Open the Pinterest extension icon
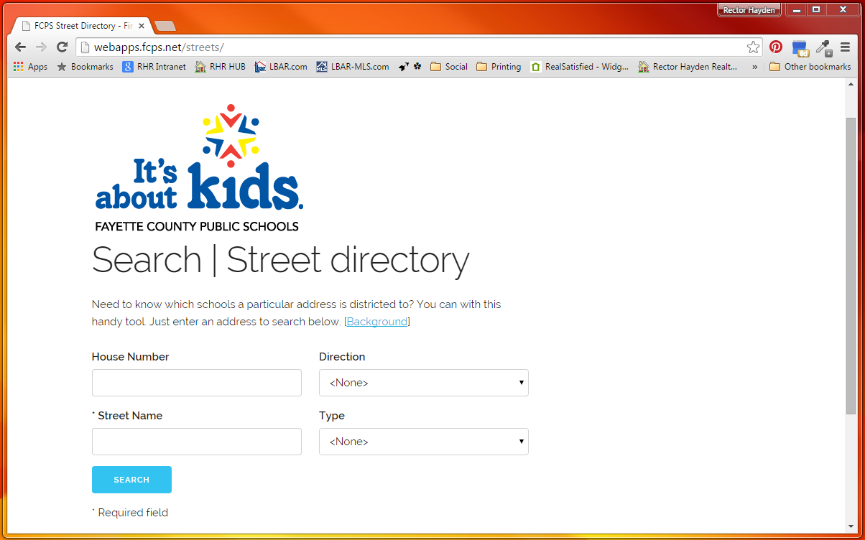 (776, 47)
